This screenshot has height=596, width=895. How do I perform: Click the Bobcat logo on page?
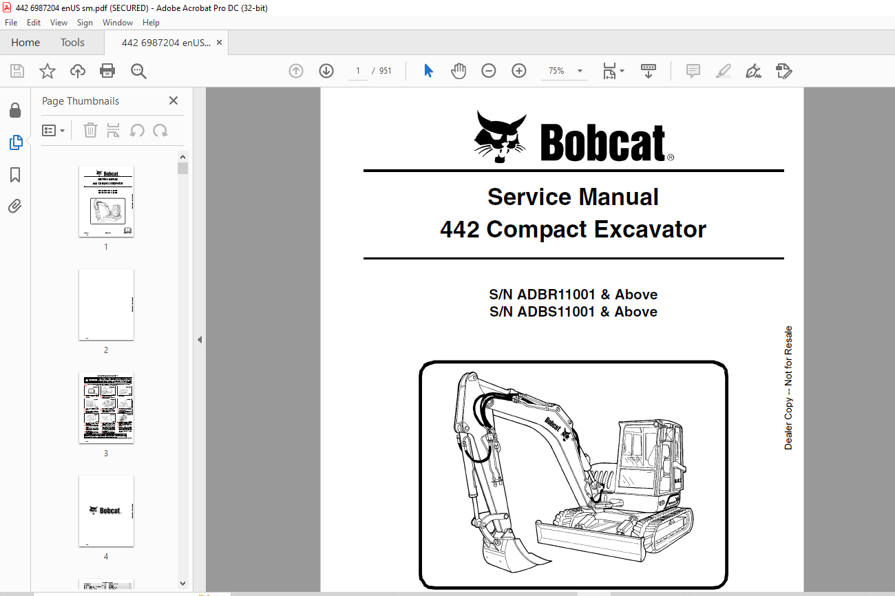573,138
